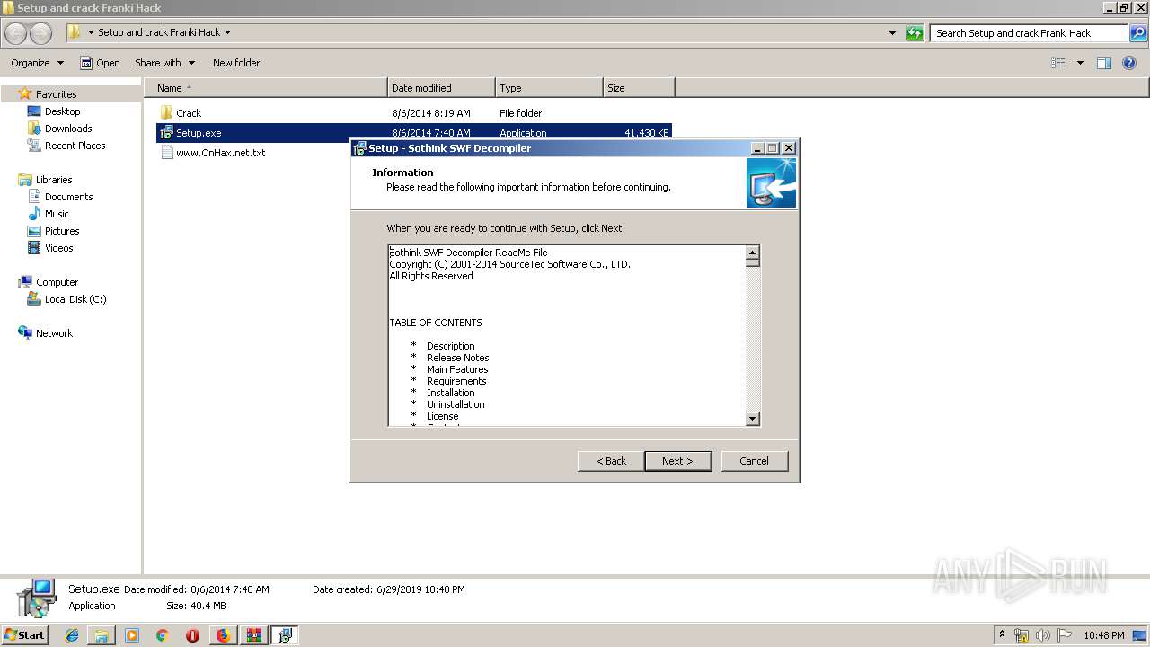Click the ReadMe scrollbar down arrow

753,418
